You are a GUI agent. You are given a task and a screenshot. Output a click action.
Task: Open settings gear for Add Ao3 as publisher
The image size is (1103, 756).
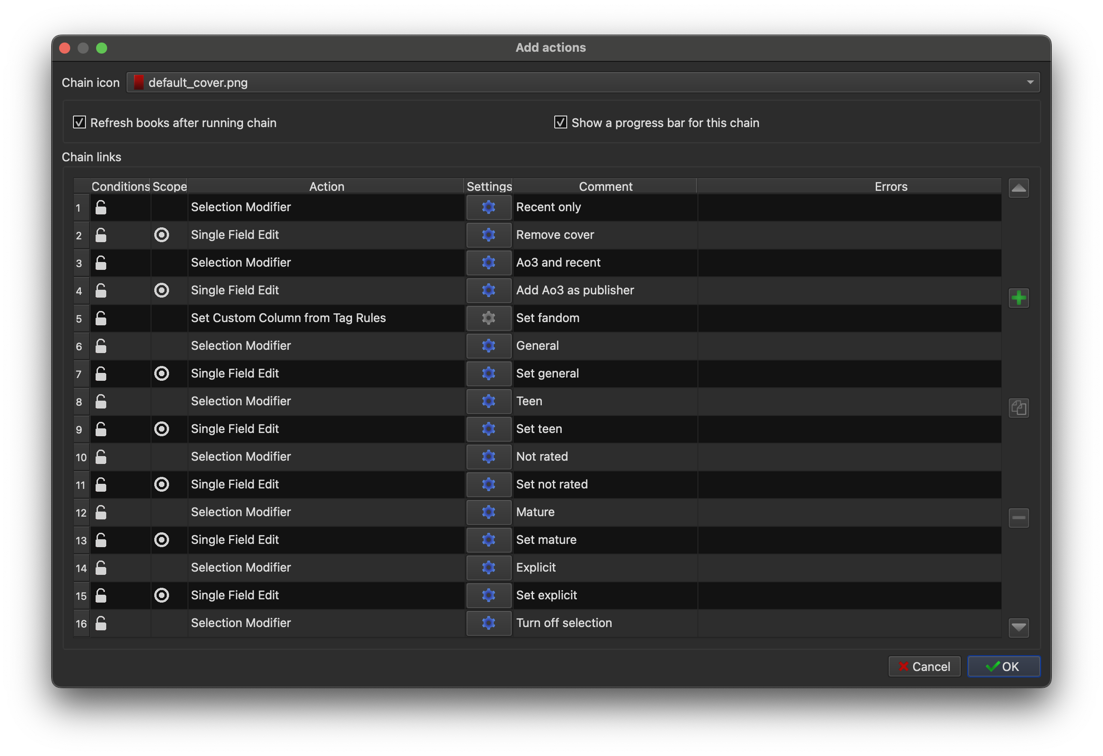(x=488, y=290)
